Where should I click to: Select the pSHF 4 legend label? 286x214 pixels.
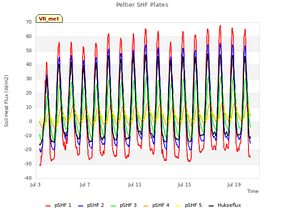(x=161, y=205)
